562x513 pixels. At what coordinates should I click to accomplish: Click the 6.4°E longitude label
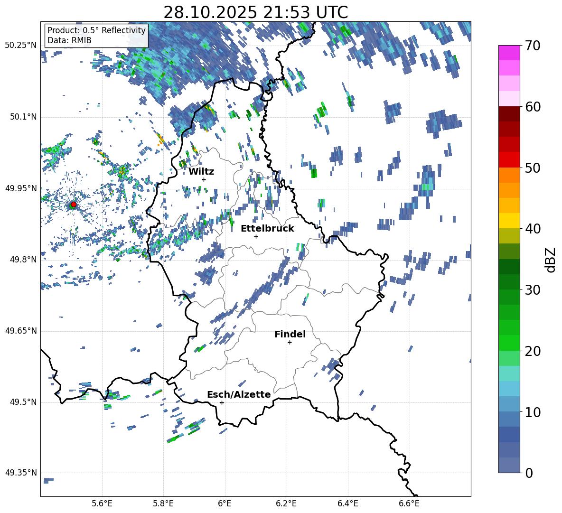coord(347,504)
